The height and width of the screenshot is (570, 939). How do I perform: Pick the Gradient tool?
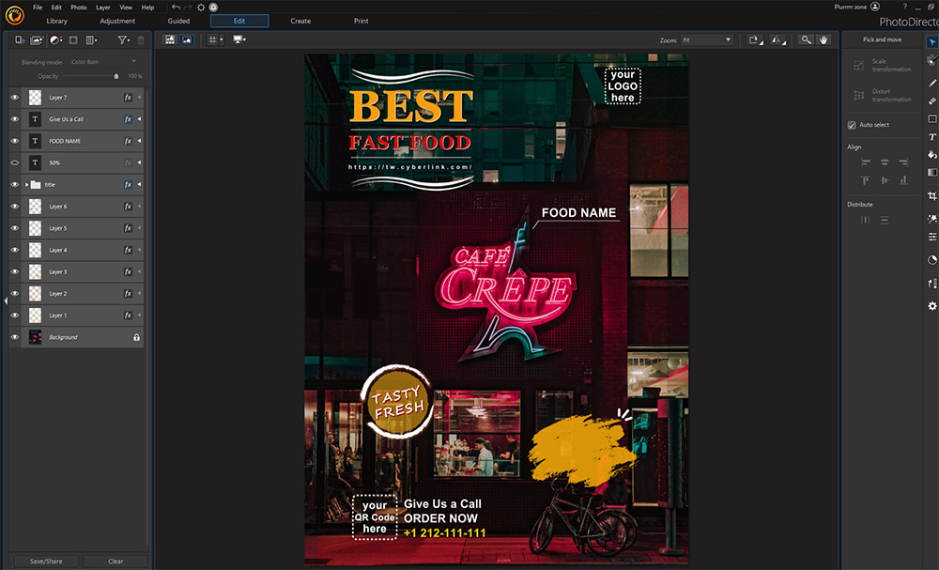[931, 173]
